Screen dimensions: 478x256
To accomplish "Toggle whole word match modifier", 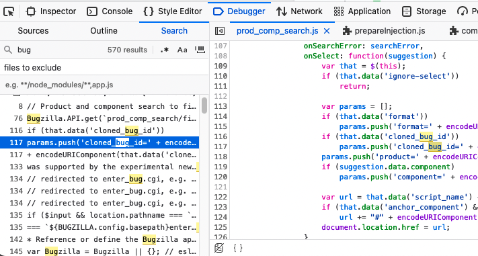I will click(200, 50).
